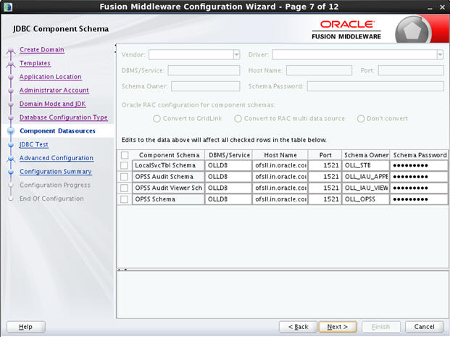Click the Host Name column header
Image resolution: width=450 pixels, height=337 pixels.
tap(280, 155)
